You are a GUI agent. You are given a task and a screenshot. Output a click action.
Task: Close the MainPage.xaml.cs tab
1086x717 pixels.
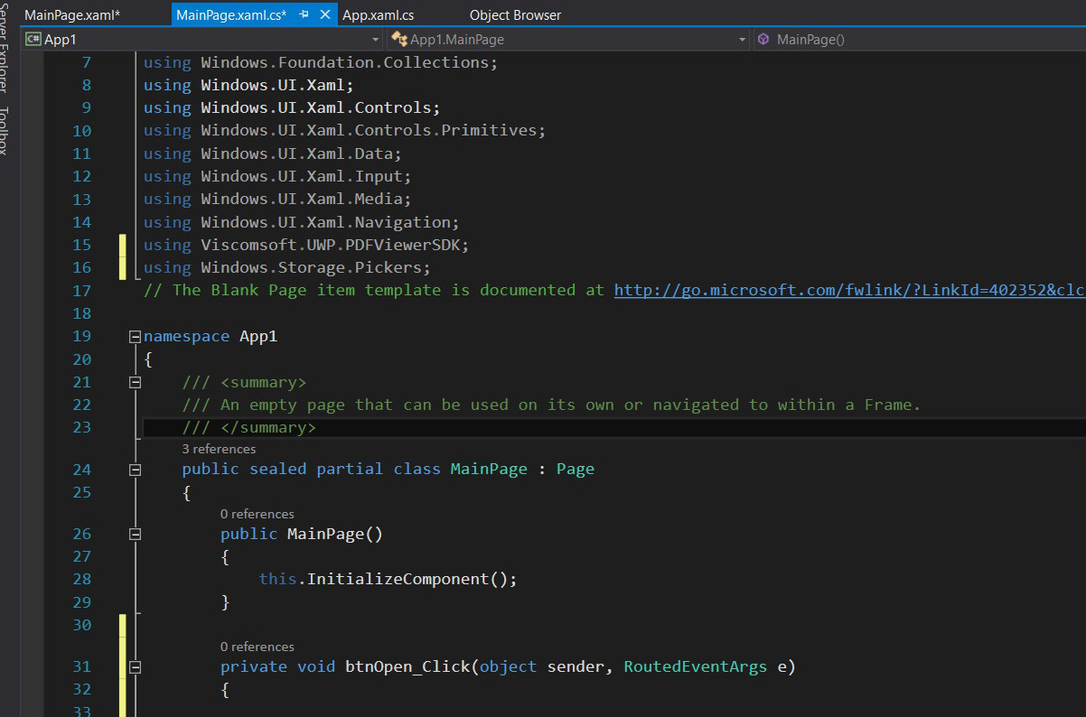coord(325,14)
